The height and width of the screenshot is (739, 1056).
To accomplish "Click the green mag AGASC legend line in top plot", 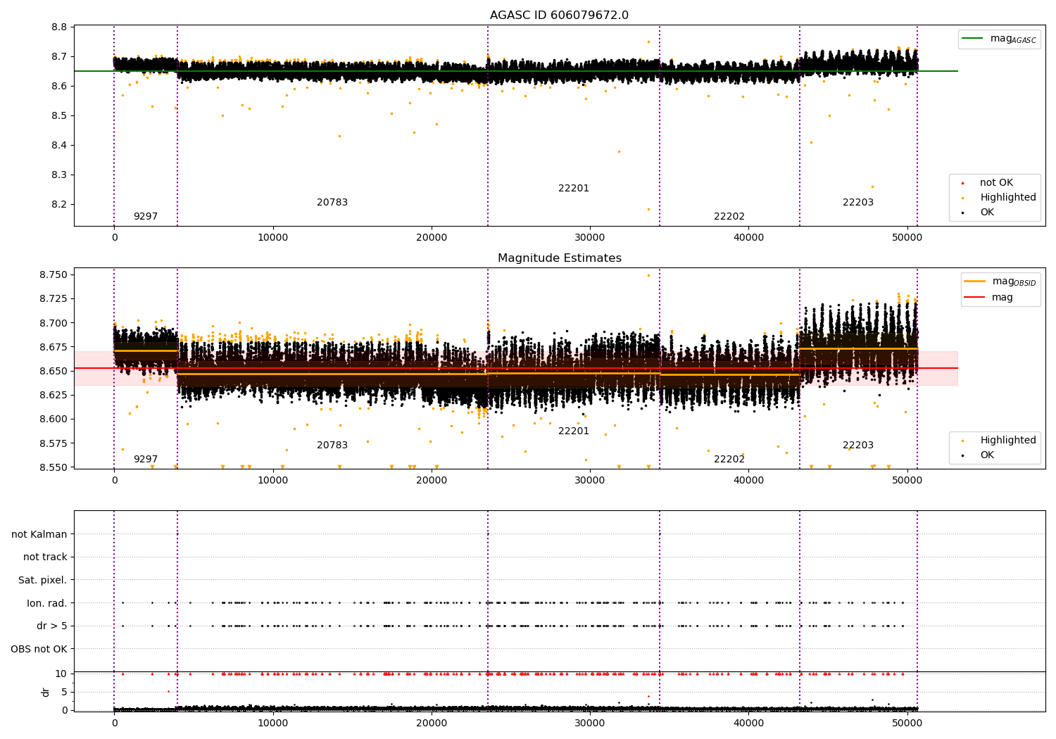I will pyautogui.click(x=972, y=39).
